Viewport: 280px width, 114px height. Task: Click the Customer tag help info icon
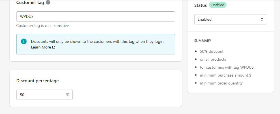(48, 3)
